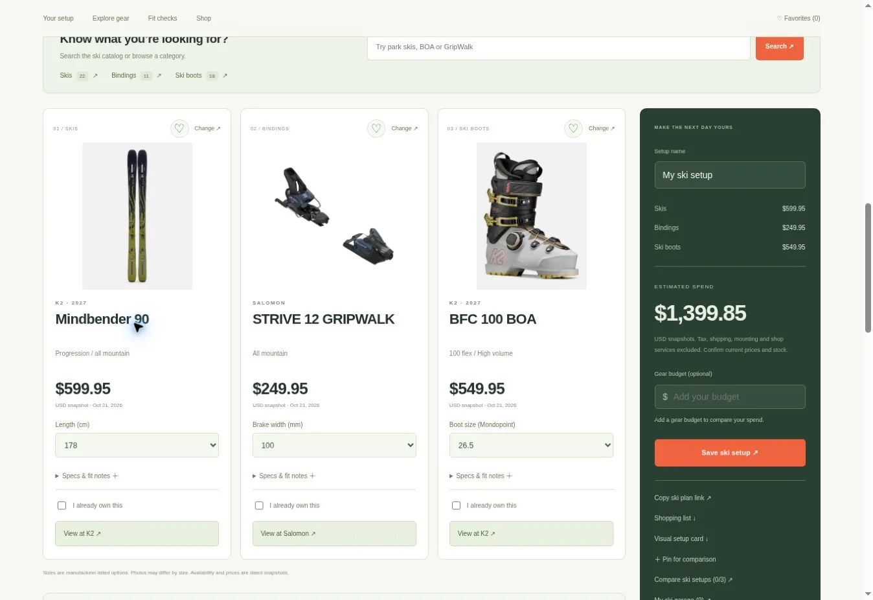Viewport: 873px width, 600px height.
Task: Change the ski boots selection
Action: coord(602,128)
